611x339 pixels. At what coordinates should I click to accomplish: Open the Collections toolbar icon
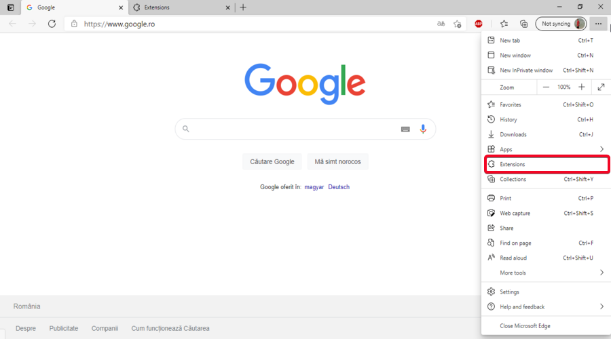(523, 24)
